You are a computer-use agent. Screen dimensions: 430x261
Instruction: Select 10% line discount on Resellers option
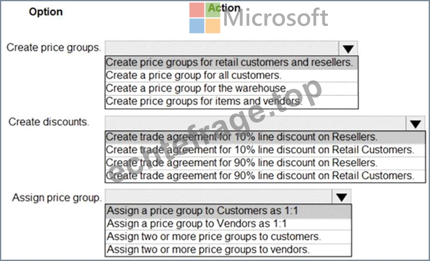(x=265, y=137)
